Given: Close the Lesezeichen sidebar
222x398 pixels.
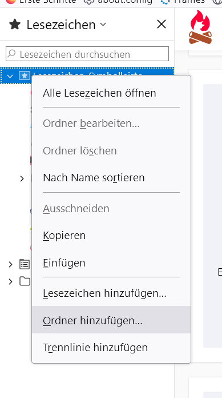Looking at the screenshot, I should (x=162, y=25).
